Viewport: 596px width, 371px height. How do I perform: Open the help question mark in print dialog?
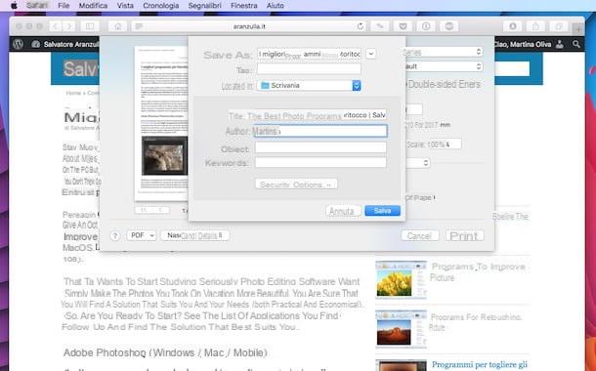pos(114,236)
